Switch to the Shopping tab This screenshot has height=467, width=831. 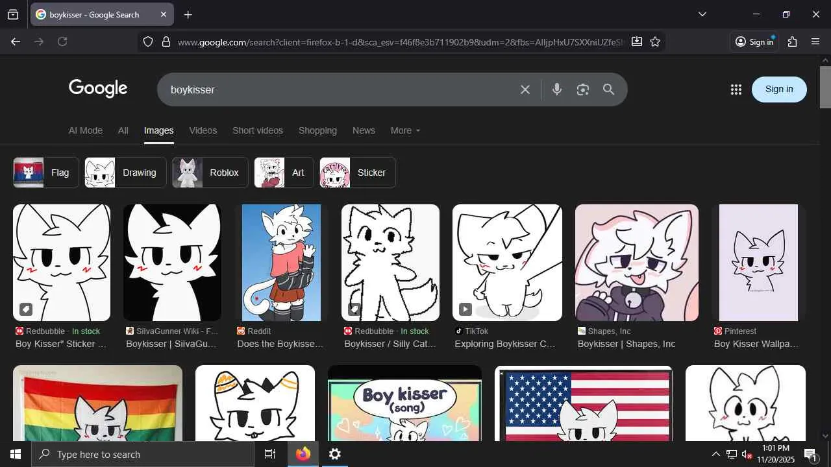pyautogui.click(x=317, y=130)
